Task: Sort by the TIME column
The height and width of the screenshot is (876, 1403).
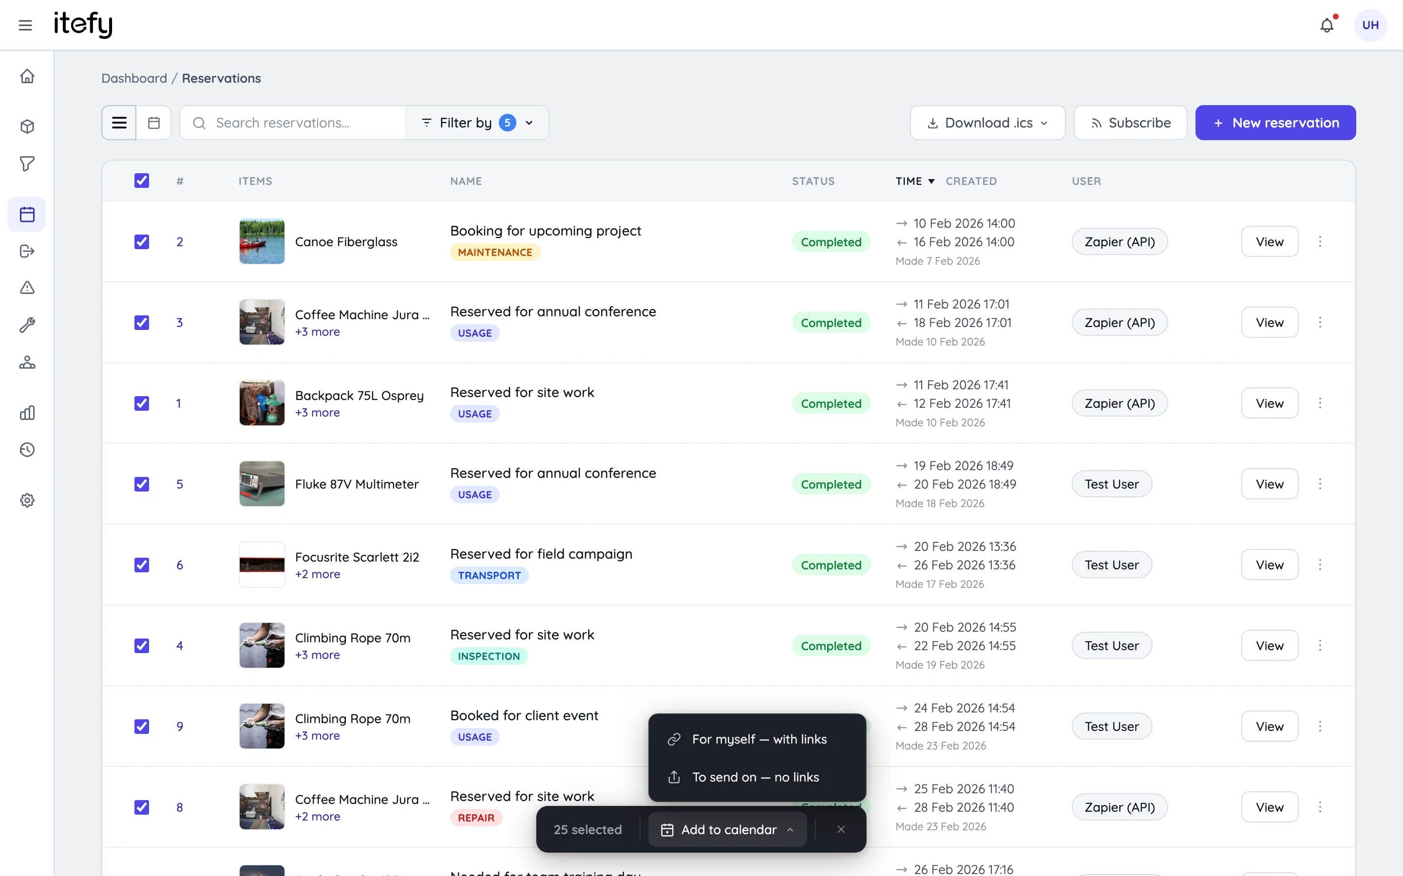Action: tap(915, 182)
